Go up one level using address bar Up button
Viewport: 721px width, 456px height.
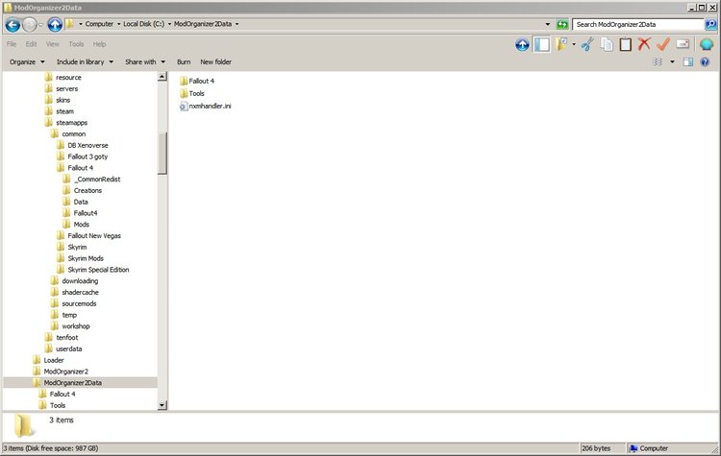tap(55, 24)
